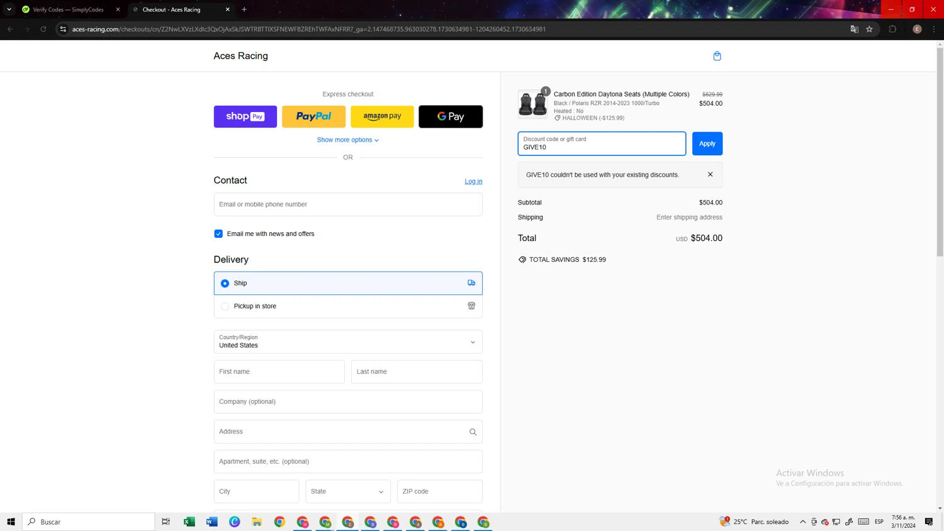Open a new browser tab
Screen dimensions: 944x531
244,9
